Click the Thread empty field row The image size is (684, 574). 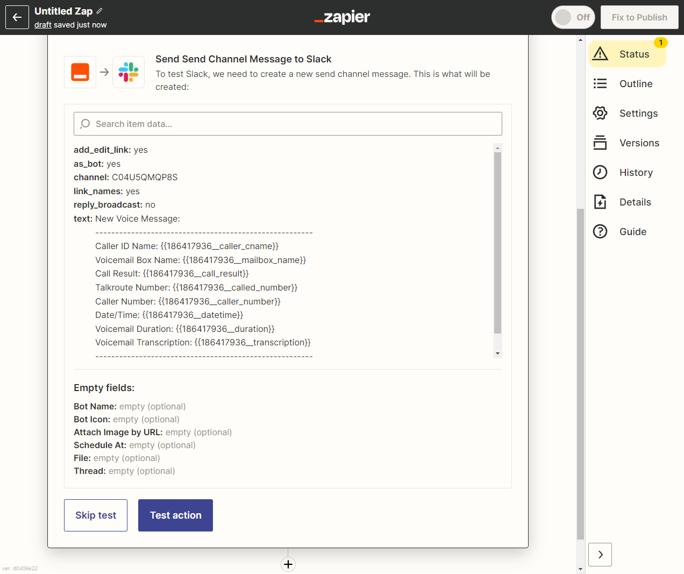click(124, 471)
